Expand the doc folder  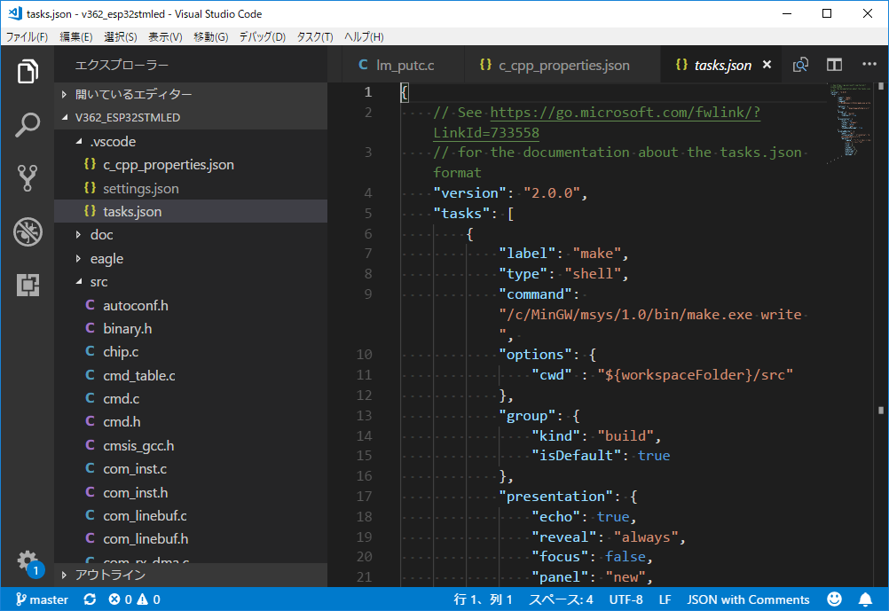(x=101, y=235)
